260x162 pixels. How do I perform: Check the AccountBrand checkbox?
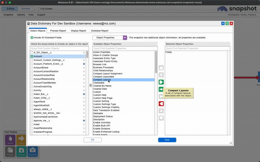(x=32, y=68)
